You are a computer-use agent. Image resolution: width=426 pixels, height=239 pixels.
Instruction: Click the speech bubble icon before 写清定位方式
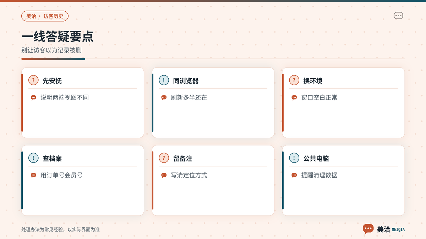coord(164,175)
